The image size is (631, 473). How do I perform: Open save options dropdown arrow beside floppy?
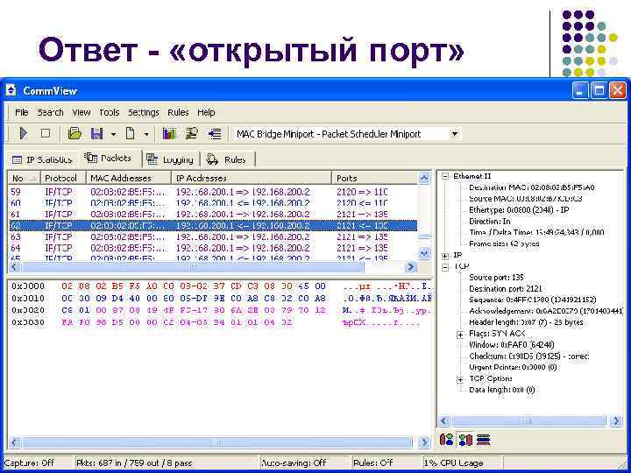coord(113,134)
